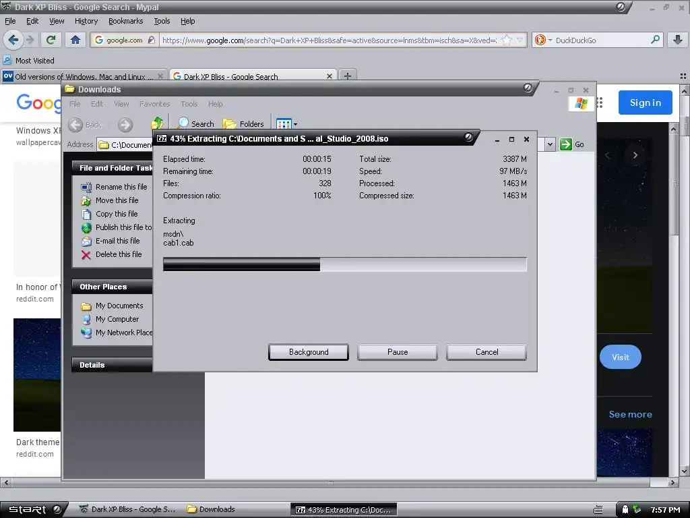Open Google apps grid icon
The height and width of the screenshot is (518, 690).
(600, 103)
